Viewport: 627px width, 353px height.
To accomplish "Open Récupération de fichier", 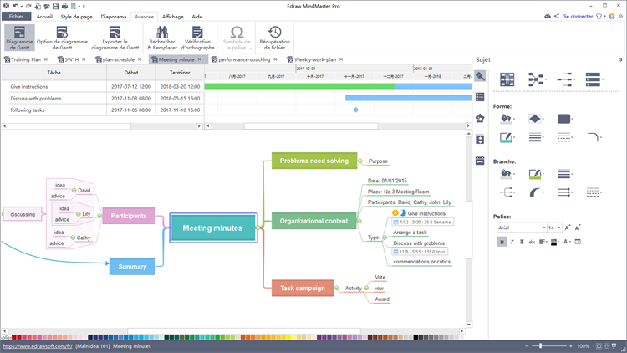I will (275, 38).
